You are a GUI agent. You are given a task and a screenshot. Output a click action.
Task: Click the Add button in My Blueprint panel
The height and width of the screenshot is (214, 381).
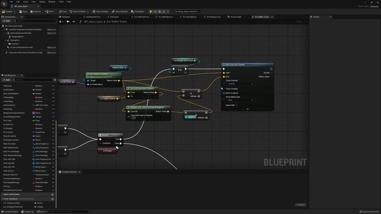(x=7, y=80)
